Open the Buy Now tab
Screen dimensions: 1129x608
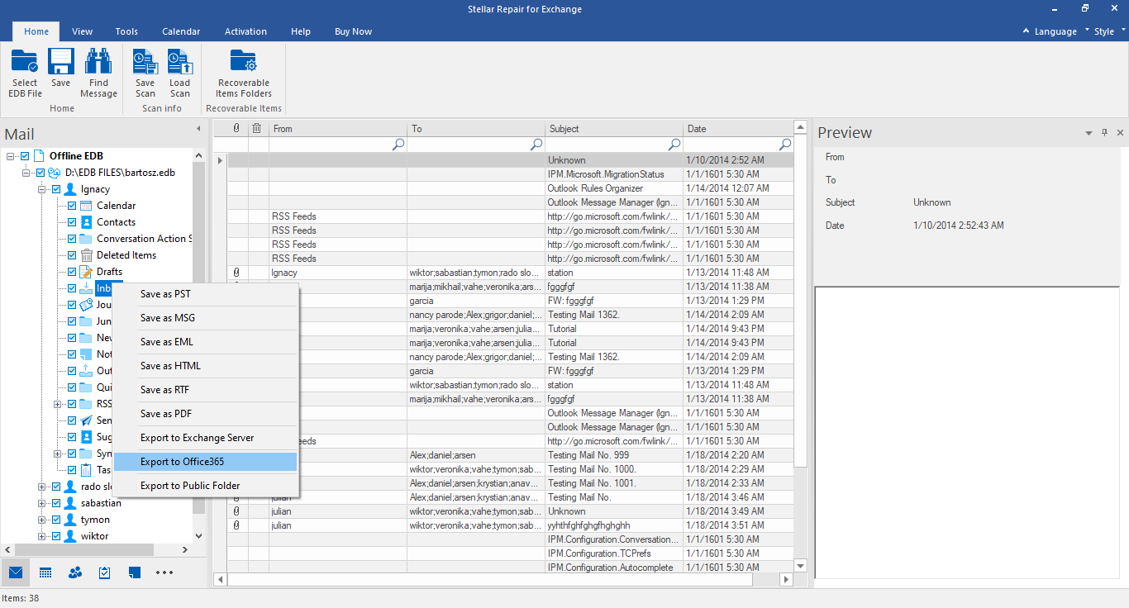tap(353, 31)
